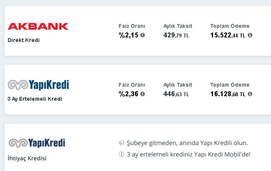Click the YapıKredi logo above İhtiyaç Kredisi
The image size is (271, 171).
coord(37,143)
